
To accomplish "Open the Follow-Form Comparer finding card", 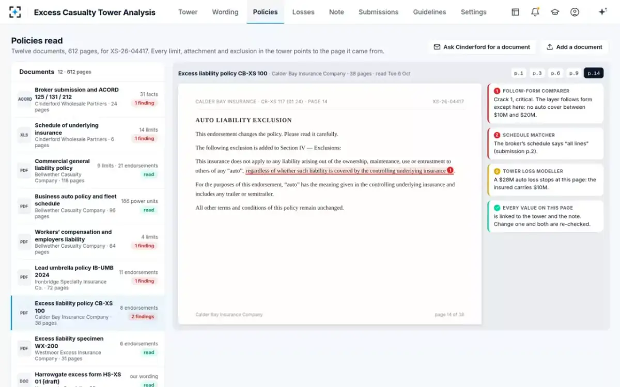I will click(546, 104).
